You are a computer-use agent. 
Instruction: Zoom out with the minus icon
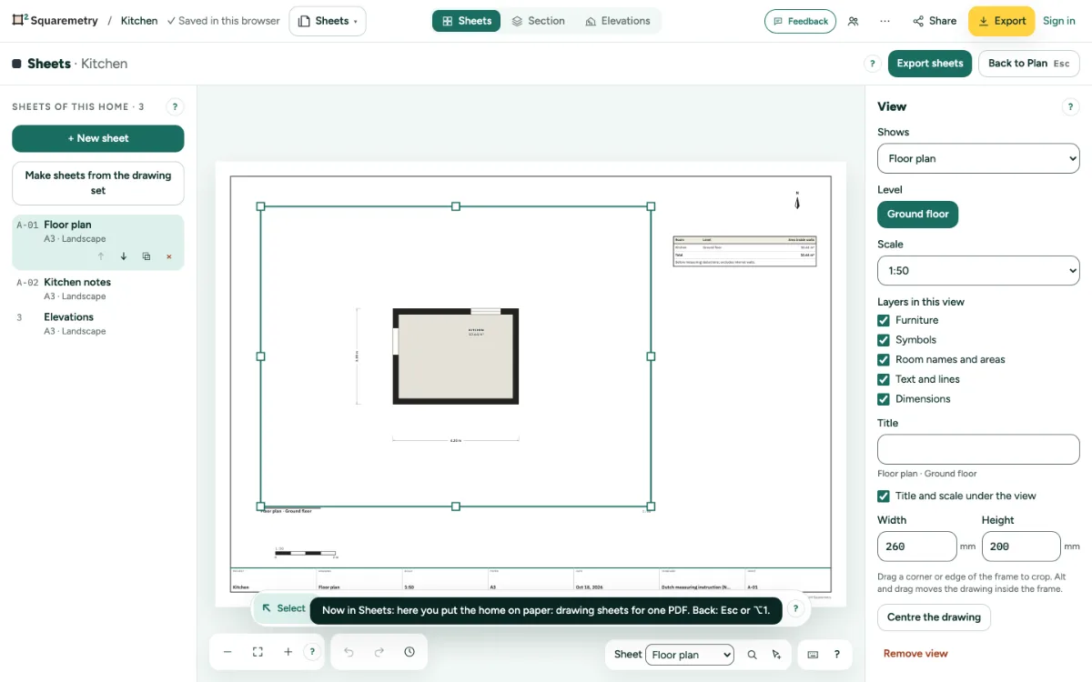click(x=227, y=652)
